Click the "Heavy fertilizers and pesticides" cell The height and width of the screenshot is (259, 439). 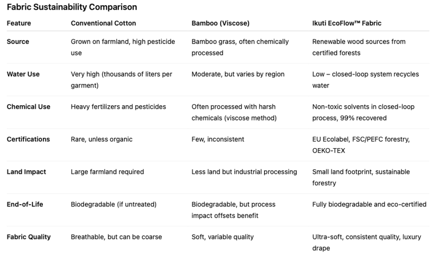coord(118,107)
